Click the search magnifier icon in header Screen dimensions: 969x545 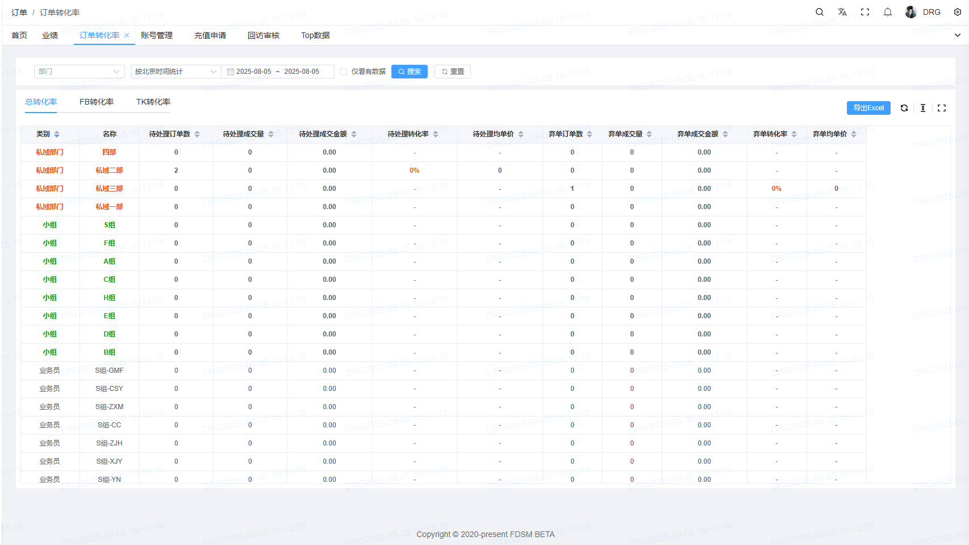tap(819, 12)
